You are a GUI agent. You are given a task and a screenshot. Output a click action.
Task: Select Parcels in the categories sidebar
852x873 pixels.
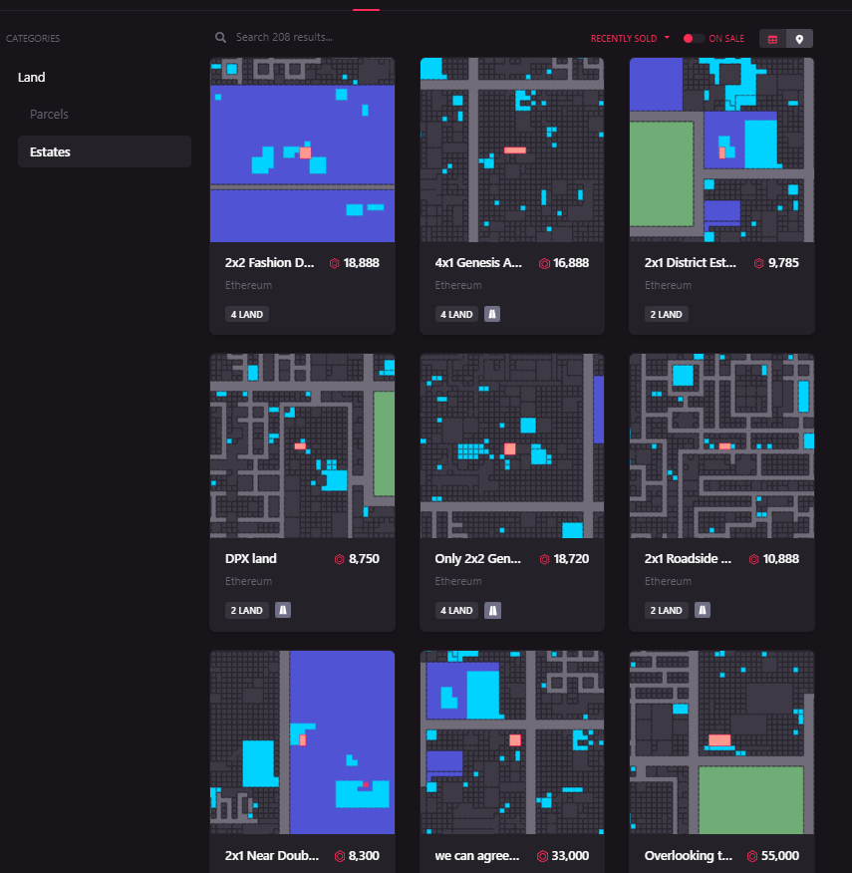pyautogui.click(x=49, y=114)
